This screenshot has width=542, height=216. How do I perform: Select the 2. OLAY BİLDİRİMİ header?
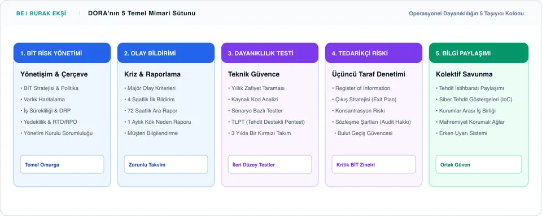coord(166,53)
